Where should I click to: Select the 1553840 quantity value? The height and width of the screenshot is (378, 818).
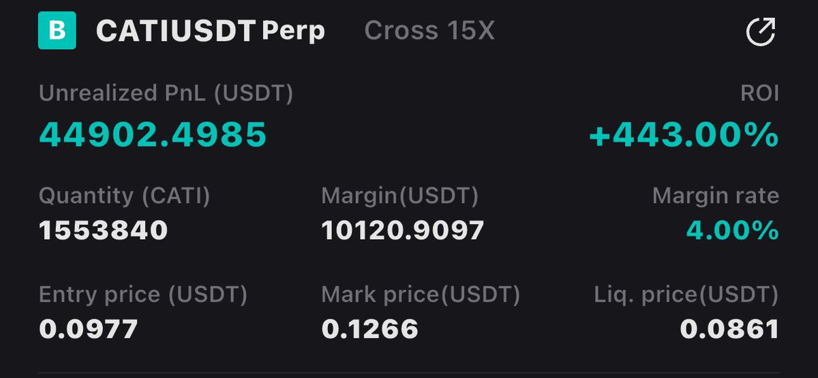[x=103, y=230]
